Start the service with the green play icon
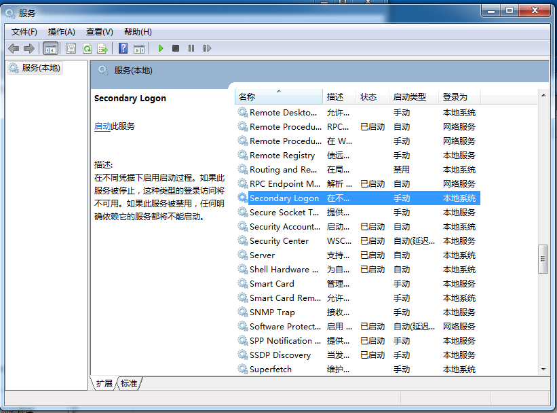 tap(161, 48)
